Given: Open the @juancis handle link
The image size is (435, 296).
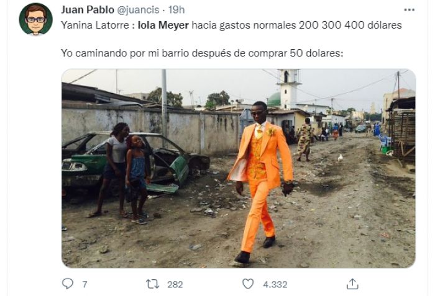Looking at the screenshot, I should coord(138,10).
